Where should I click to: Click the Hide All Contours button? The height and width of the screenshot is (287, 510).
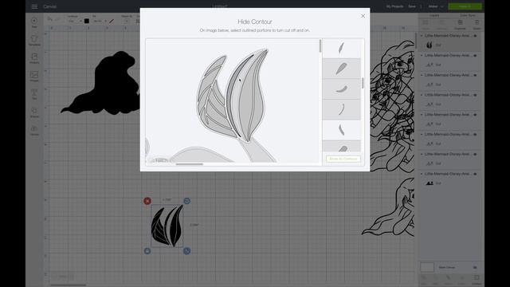tap(343, 159)
